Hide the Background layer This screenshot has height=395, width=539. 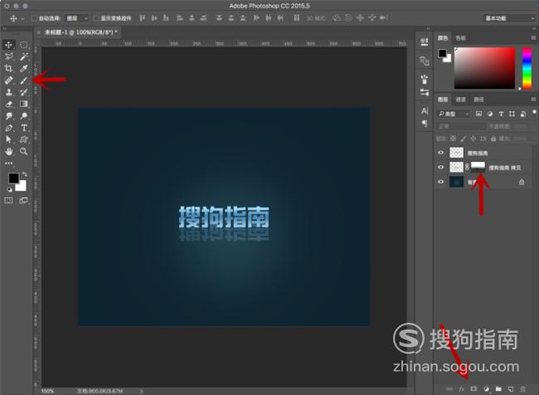(x=440, y=182)
